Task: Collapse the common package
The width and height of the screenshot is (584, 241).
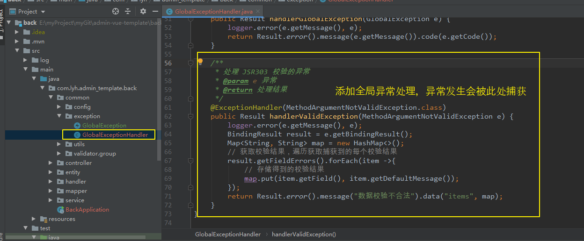Action: [51, 97]
